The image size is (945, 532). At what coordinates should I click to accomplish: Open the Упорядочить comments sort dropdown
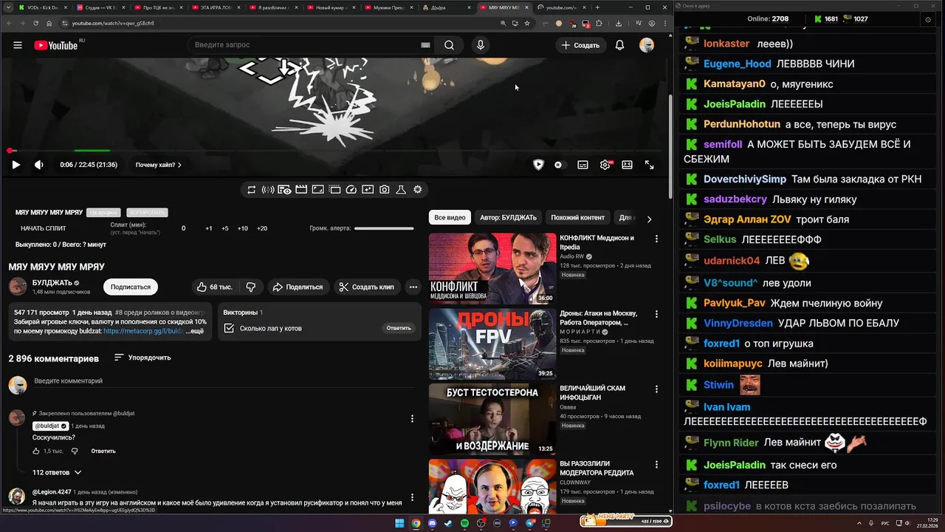(142, 358)
